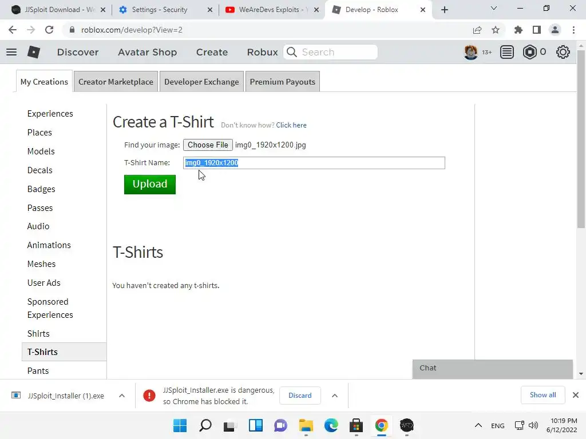
Task: Go back in Chrome
Action: tap(13, 30)
